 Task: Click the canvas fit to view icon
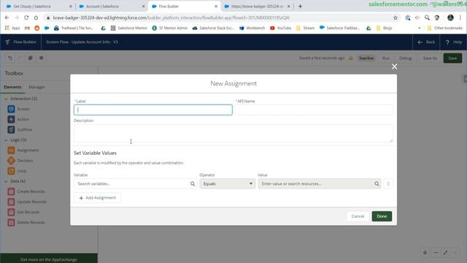[x=446, y=253]
